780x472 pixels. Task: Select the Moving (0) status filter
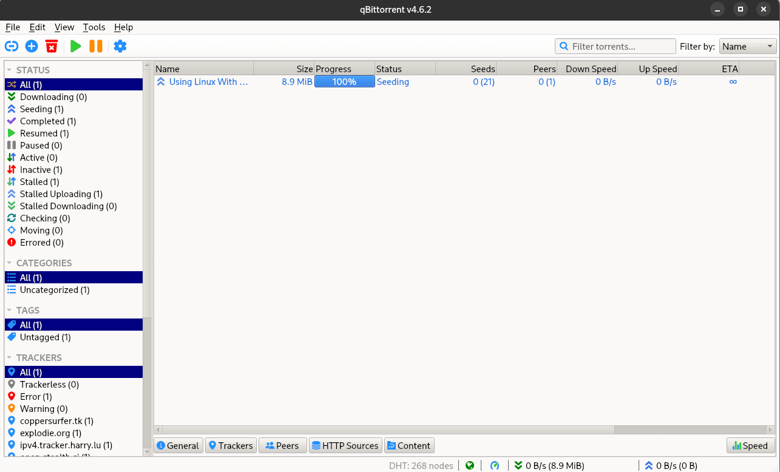point(74,231)
